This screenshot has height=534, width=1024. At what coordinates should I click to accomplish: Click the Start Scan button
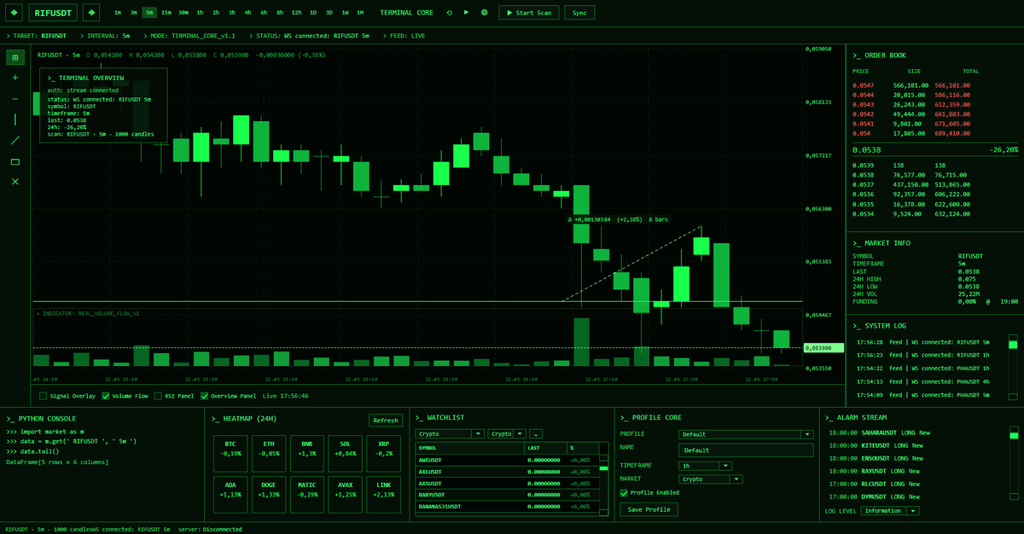pyautogui.click(x=529, y=13)
